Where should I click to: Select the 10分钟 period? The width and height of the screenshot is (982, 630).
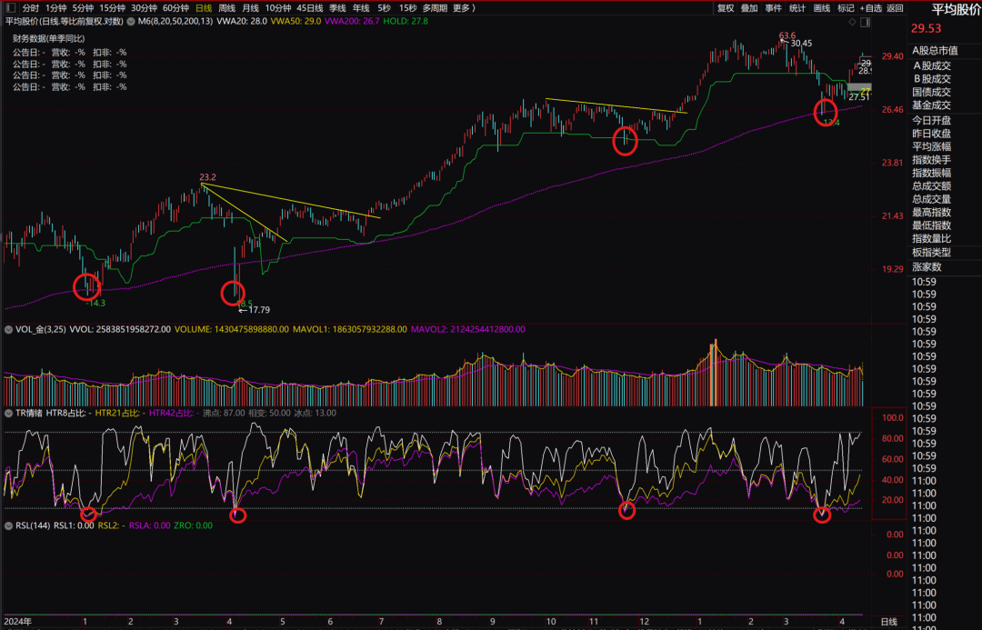click(277, 8)
